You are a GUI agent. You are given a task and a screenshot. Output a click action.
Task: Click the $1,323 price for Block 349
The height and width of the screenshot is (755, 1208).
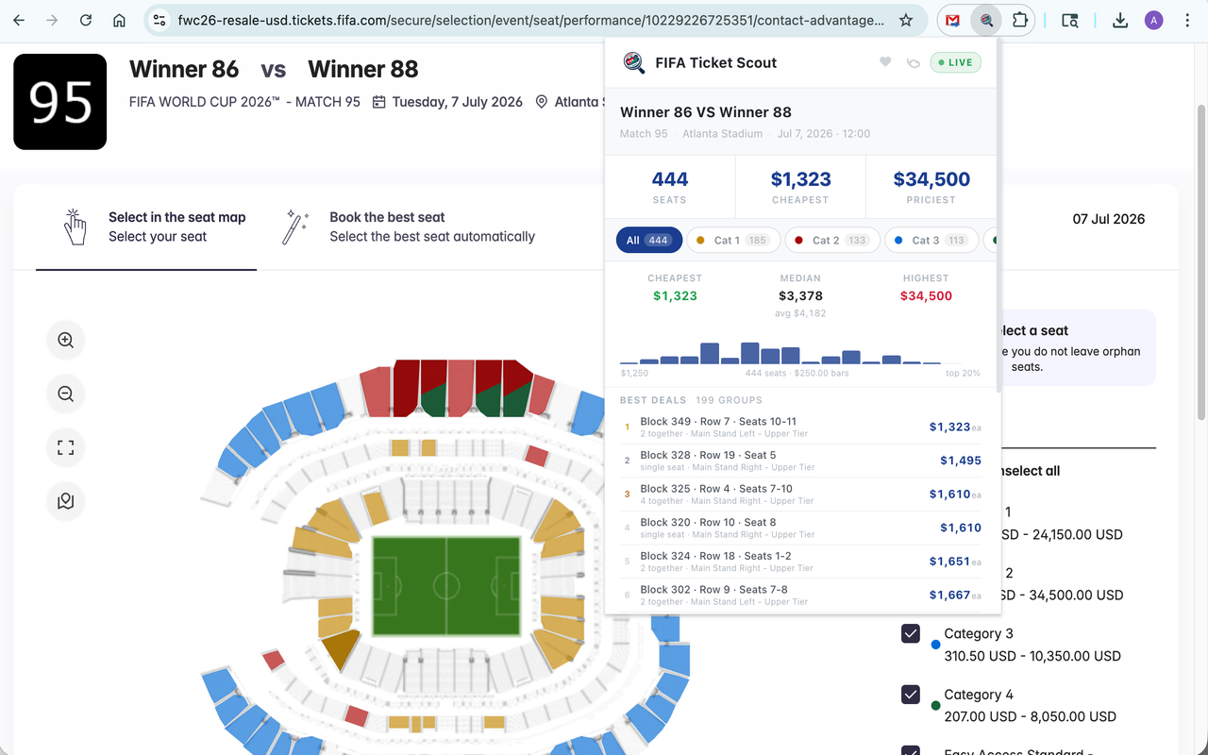pos(950,427)
